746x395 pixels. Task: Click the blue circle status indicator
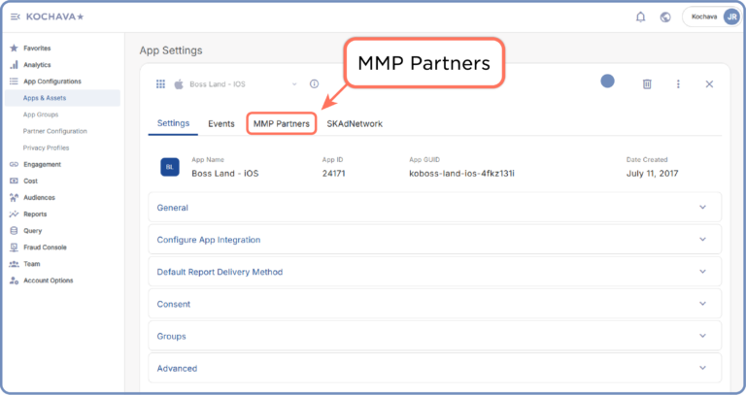(x=608, y=82)
